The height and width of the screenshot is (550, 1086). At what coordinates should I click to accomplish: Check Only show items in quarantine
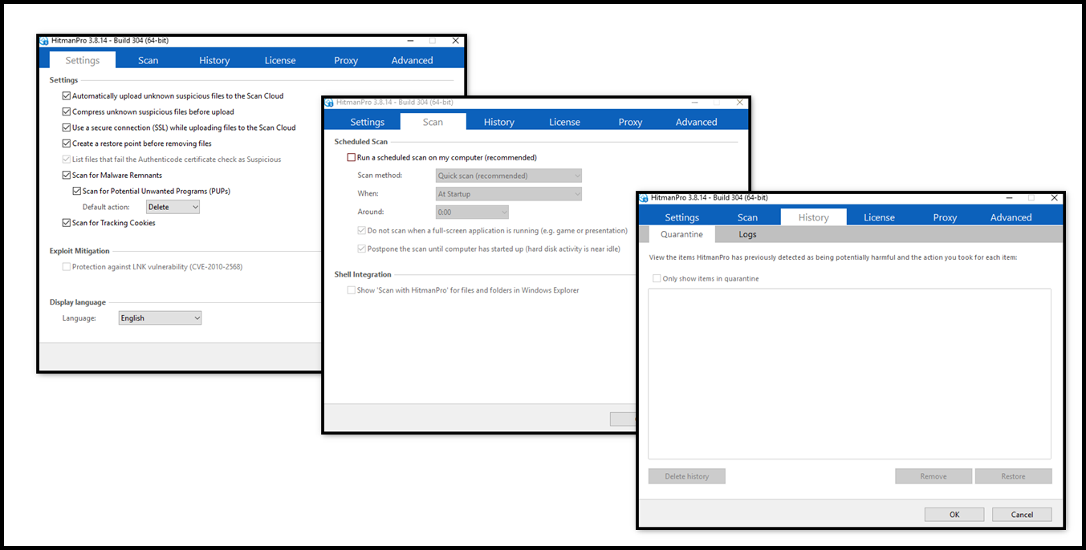pyautogui.click(x=657, y=279)
